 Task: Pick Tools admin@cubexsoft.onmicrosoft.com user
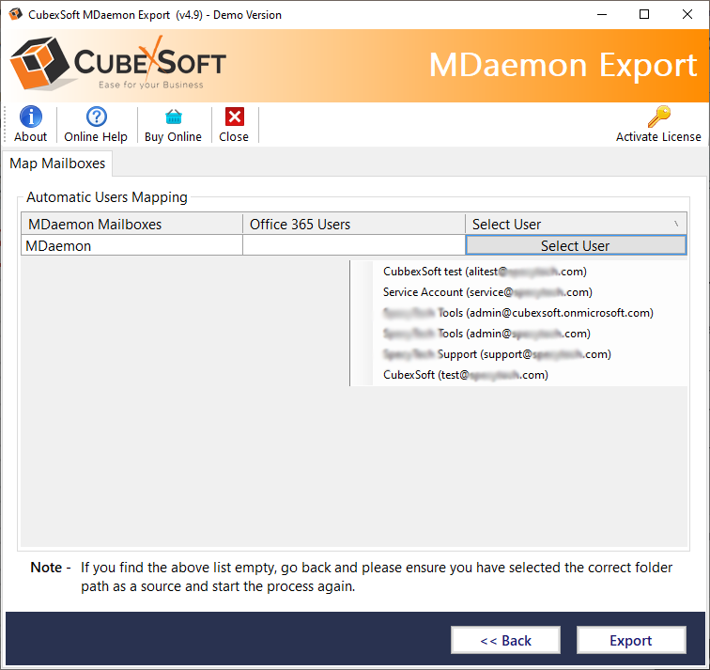coord(517,313)
